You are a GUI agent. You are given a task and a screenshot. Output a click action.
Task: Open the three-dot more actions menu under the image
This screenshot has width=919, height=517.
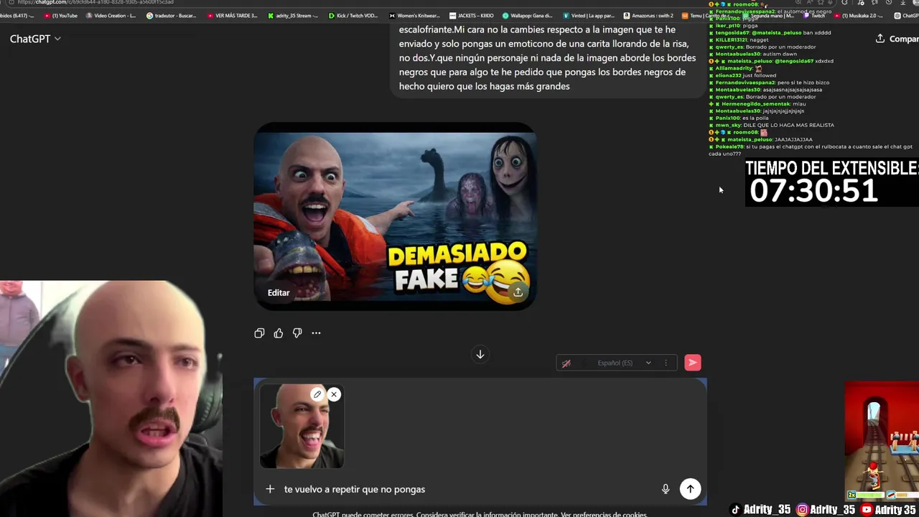(x=316, y=333)
